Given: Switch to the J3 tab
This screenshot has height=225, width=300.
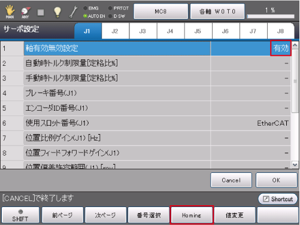Looking at the screenshot, I should point(143,31).
